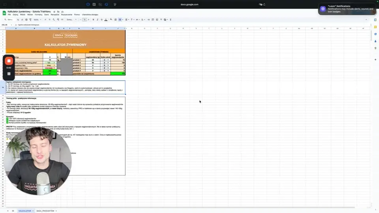The image size is (379, 213).
Task: Open the Plik menu
Action: [9, 15]
